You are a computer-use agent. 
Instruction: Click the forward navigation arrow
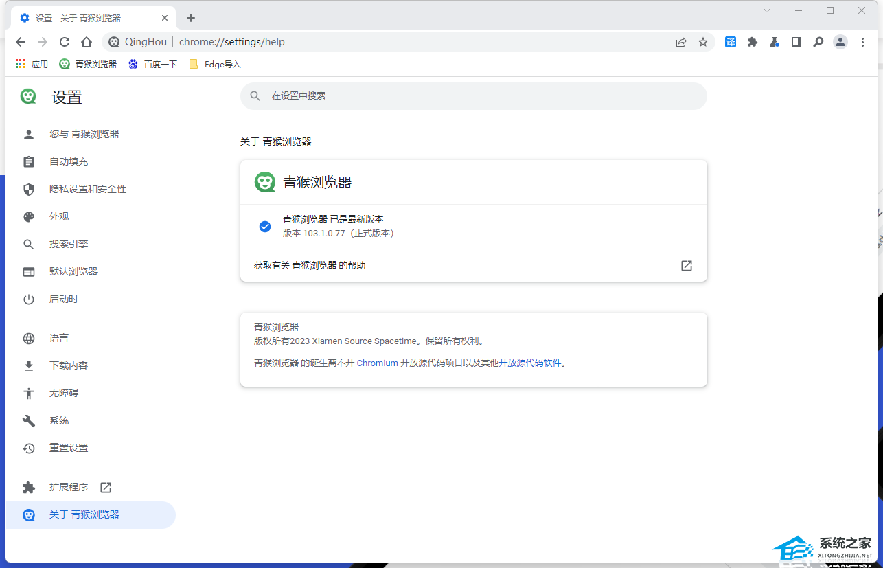43,42
